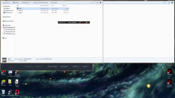Open the ACDSee Pro desktop shortcut
The image size is (175, 98).
click(10, 93)
